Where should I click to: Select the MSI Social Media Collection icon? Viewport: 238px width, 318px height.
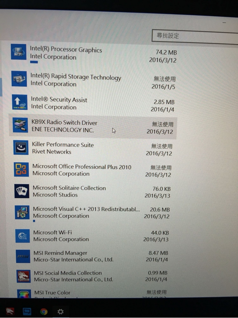pyautogui.click(x=24, y=276)
